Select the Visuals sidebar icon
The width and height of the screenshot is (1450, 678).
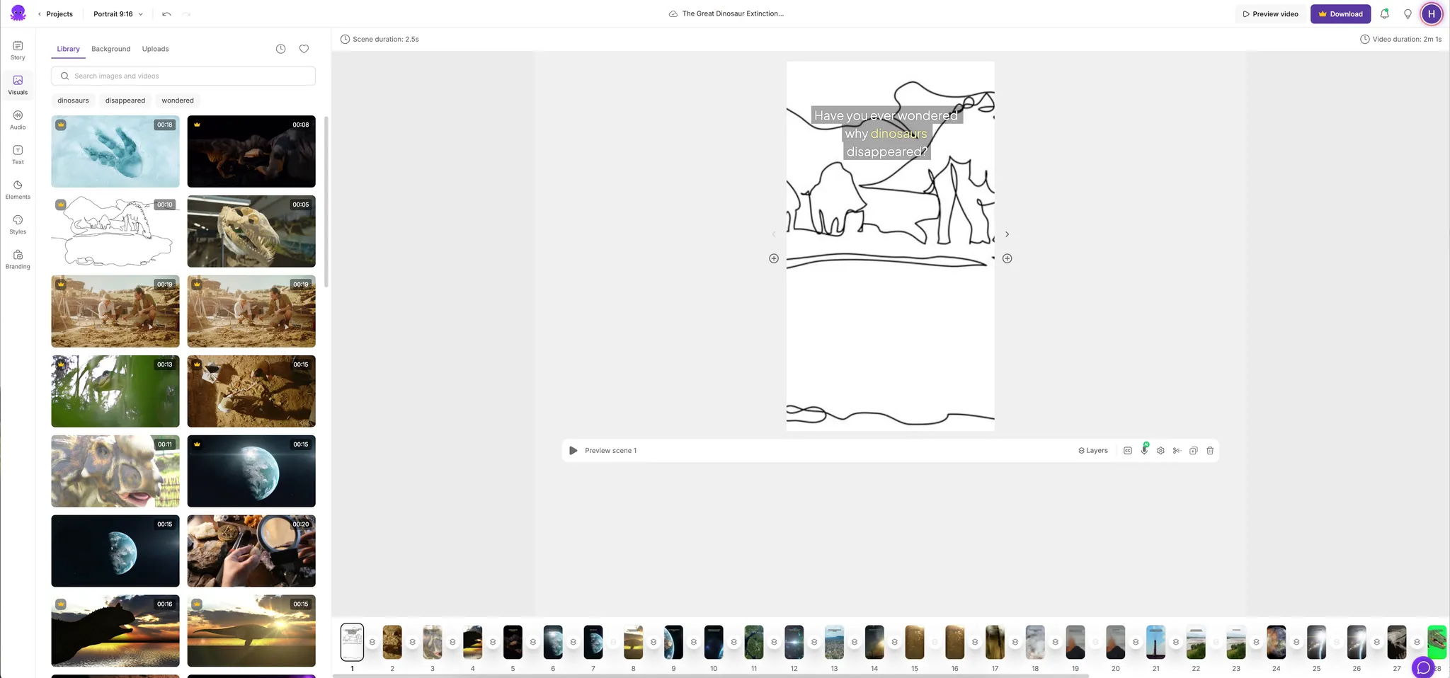[x=18, y=85]
